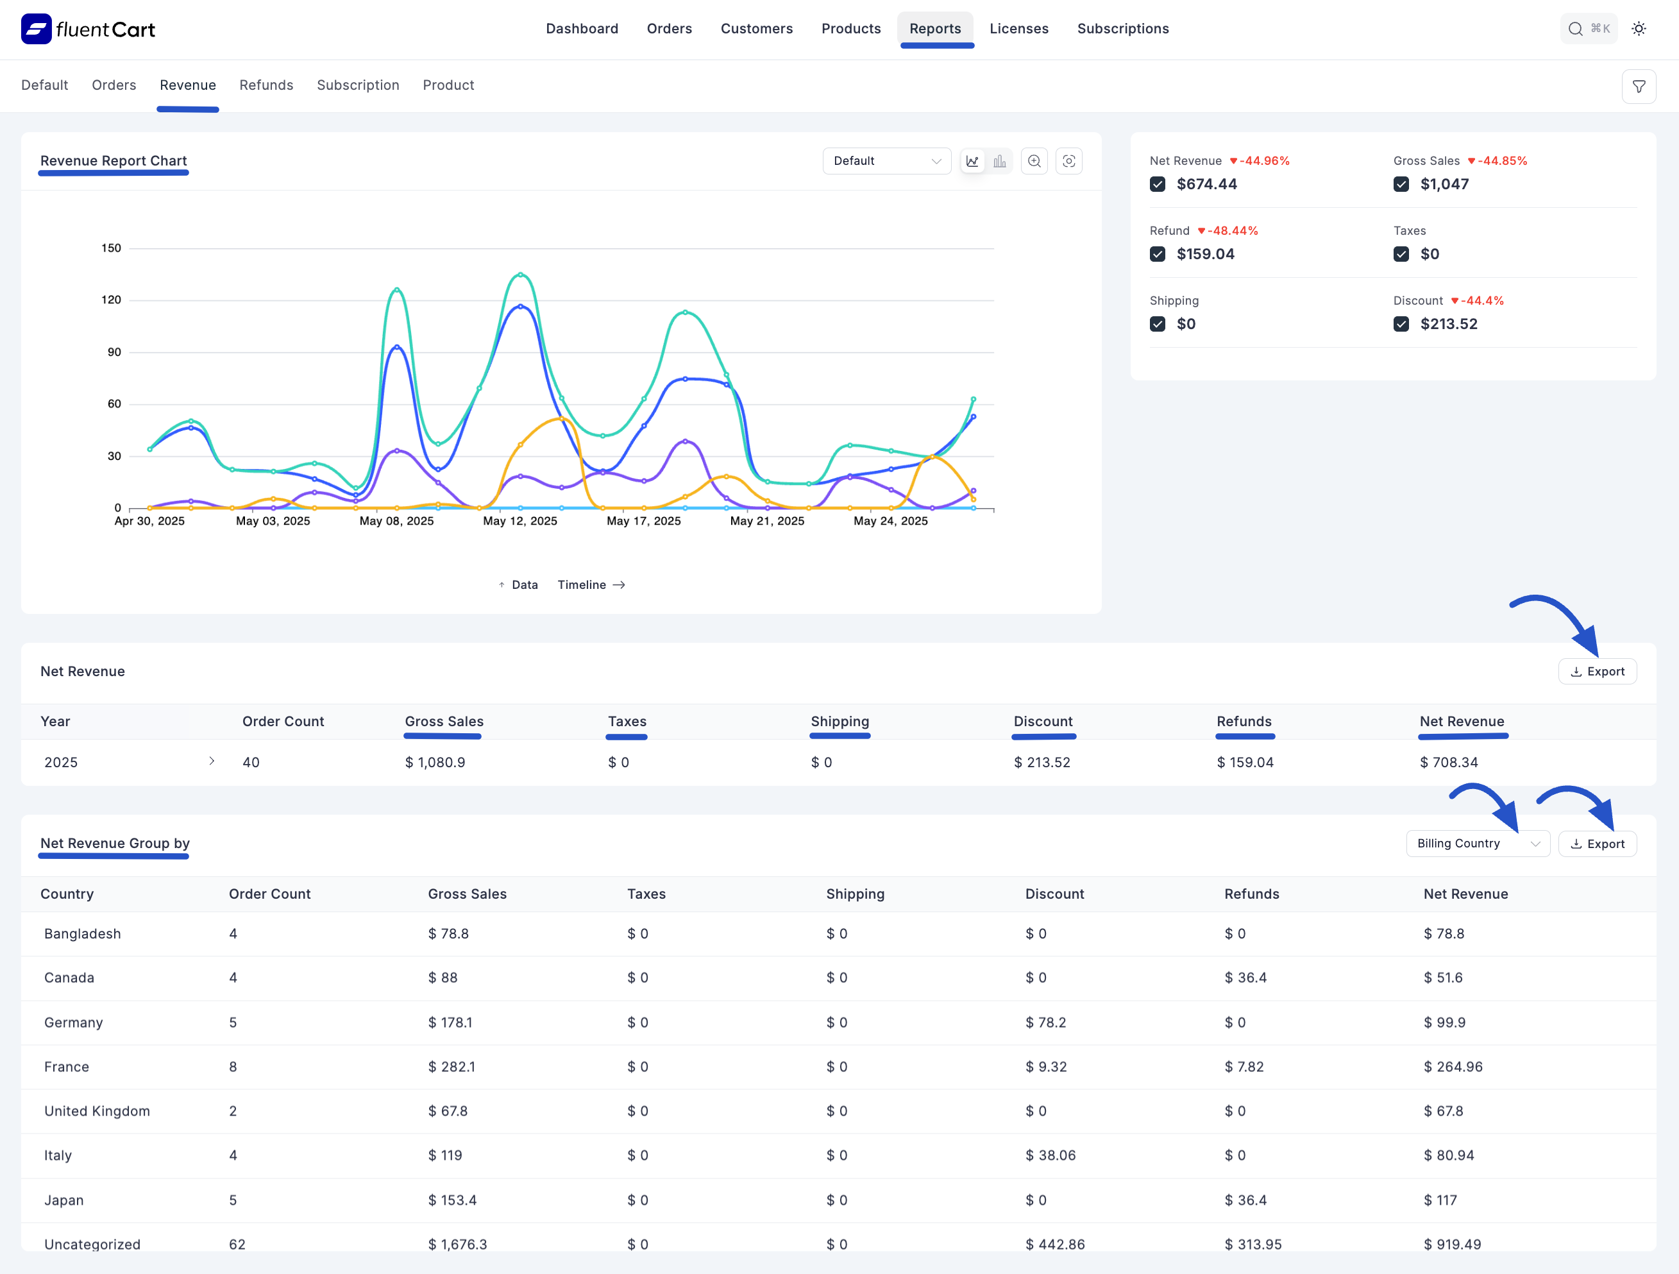This screenshot has width=1679, height=1274.
Task: Switch the chart to bar chart view
Action: 1000,161
